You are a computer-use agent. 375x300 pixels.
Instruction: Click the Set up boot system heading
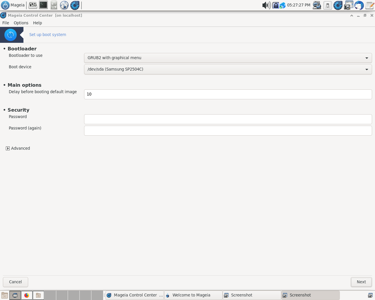point(48,35)
